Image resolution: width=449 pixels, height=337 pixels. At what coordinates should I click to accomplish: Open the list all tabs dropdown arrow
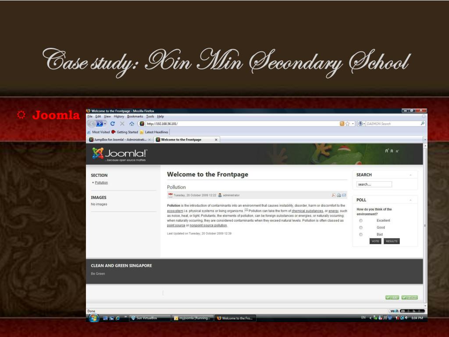(425, 140)
